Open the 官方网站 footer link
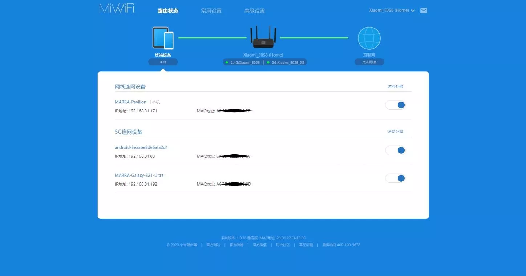 coord(213,245)
